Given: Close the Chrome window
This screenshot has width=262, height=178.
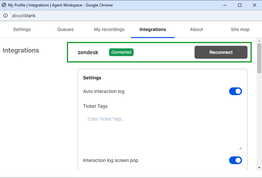Looking at the screenshot, I should point(254,5).
